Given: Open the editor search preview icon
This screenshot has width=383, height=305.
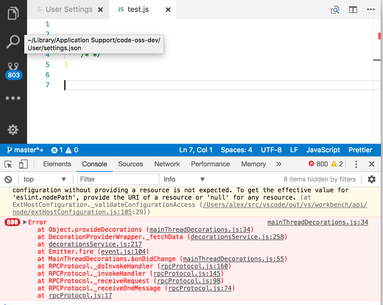Looking at the screenshot, I should click(x=335, y=9).
